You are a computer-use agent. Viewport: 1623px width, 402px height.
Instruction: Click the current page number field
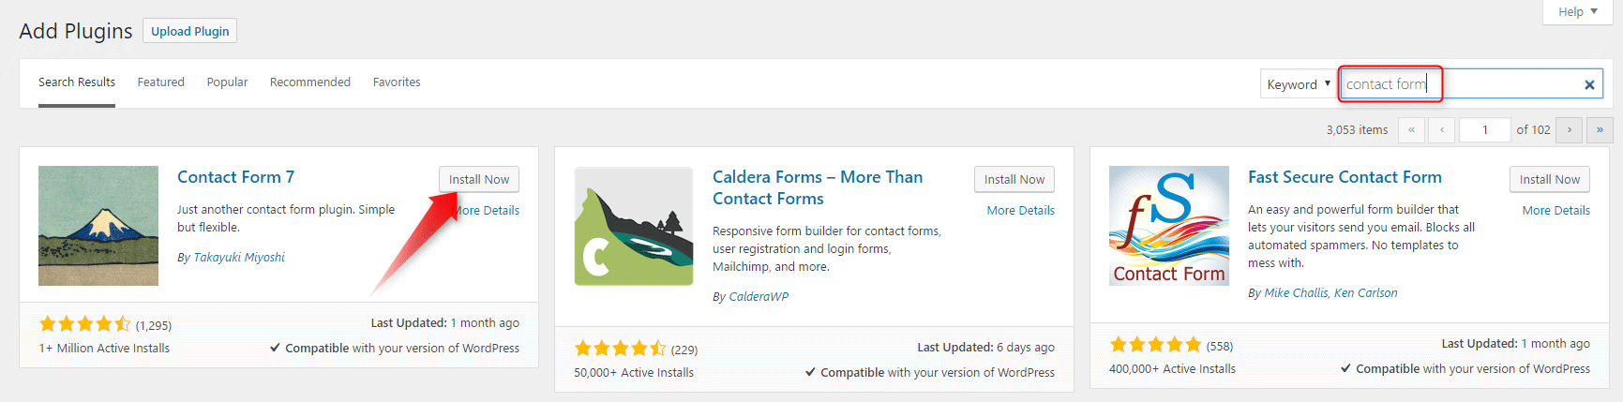click(1485, 130)
